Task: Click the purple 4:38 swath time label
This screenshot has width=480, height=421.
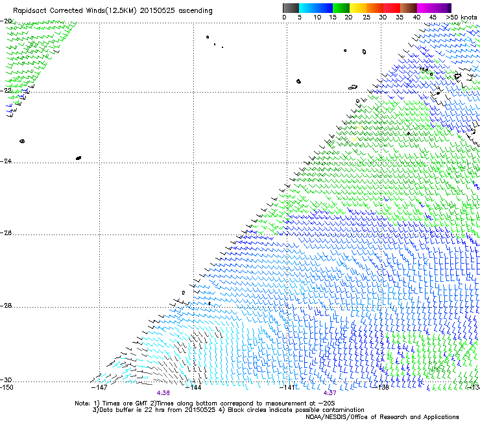Action: point(163,393)
